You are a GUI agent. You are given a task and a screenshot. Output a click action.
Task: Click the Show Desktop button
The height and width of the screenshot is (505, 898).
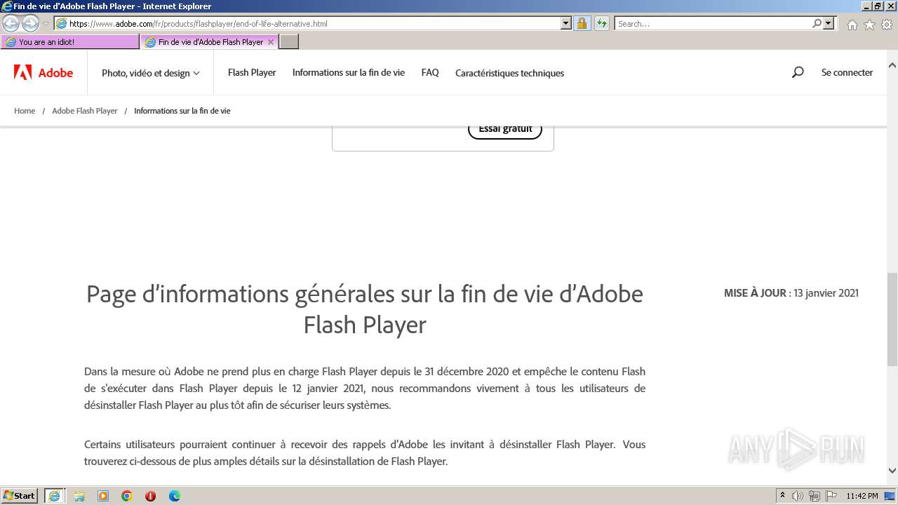click(890, 496)
